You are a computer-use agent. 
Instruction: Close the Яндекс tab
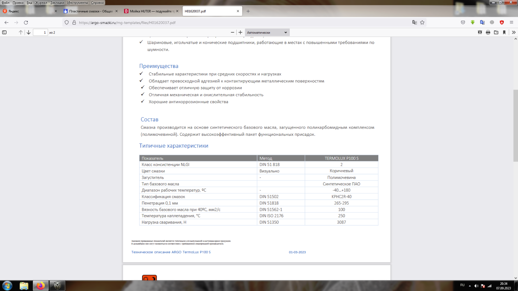pyautogui.click(x=56, y=11)
